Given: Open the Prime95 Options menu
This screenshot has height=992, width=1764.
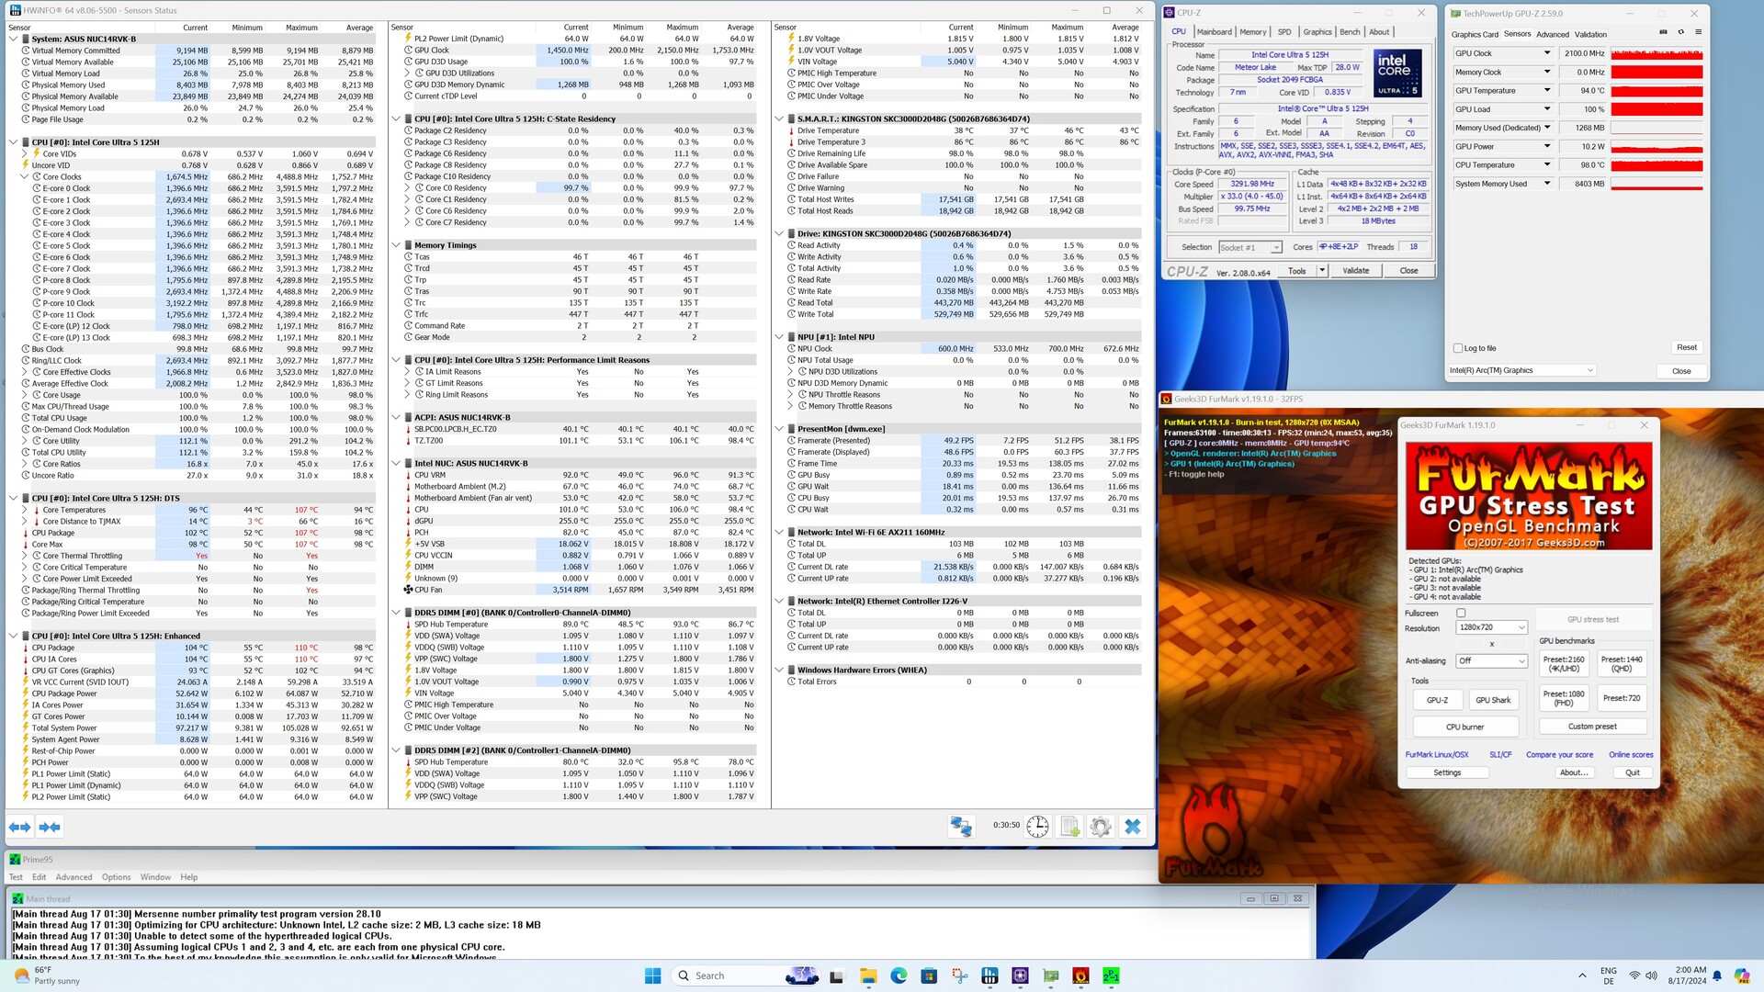Looking at the screenshot, I should coord(116,877).
